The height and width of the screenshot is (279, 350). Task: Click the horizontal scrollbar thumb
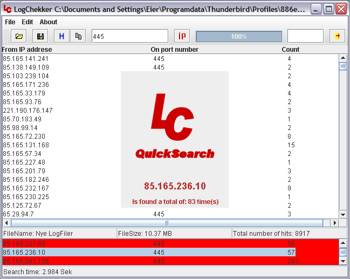tap(167, 223)
